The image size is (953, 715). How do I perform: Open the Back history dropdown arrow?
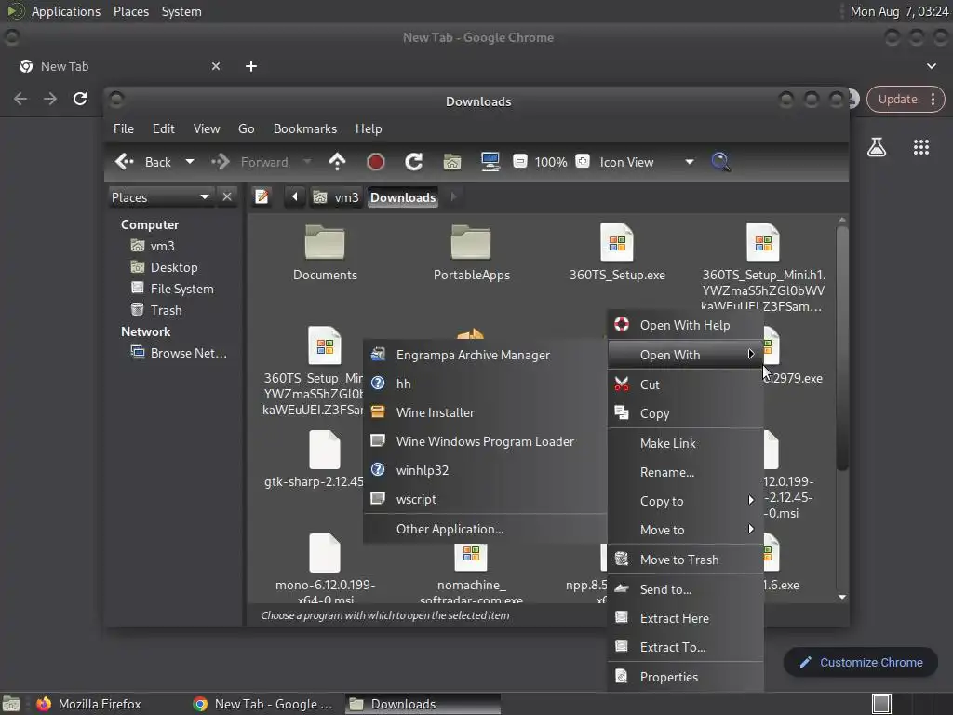coord(190,162)
